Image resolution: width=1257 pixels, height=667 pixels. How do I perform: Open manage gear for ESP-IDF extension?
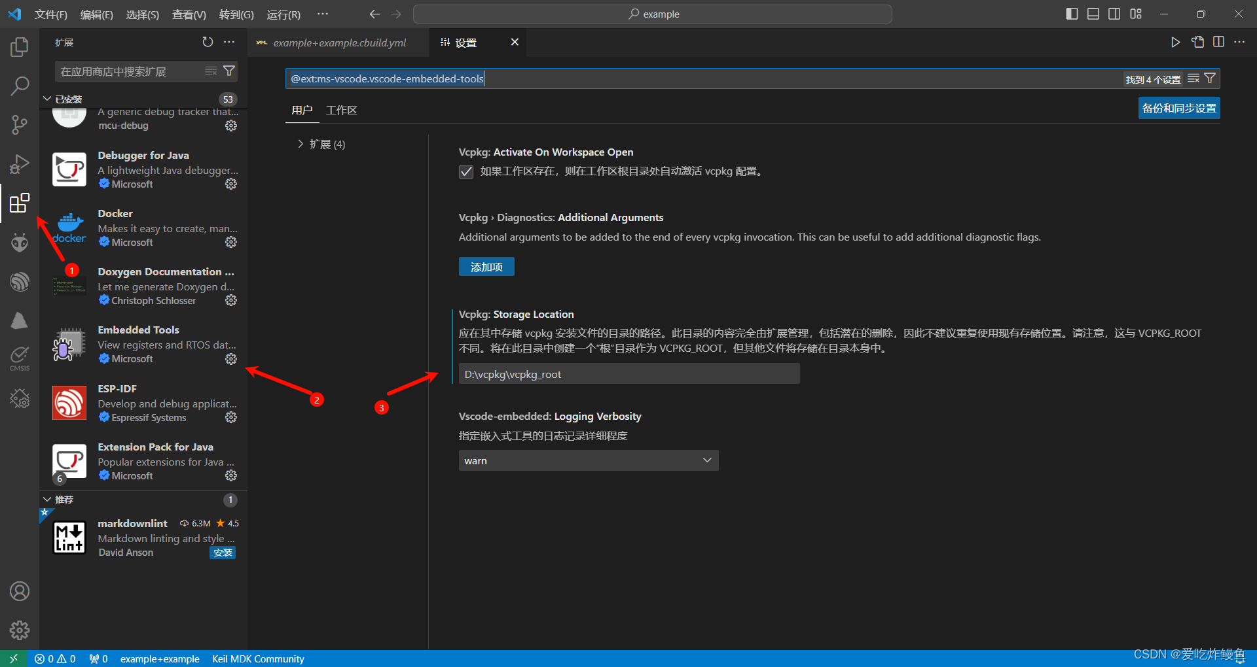(x=231, y=417)
